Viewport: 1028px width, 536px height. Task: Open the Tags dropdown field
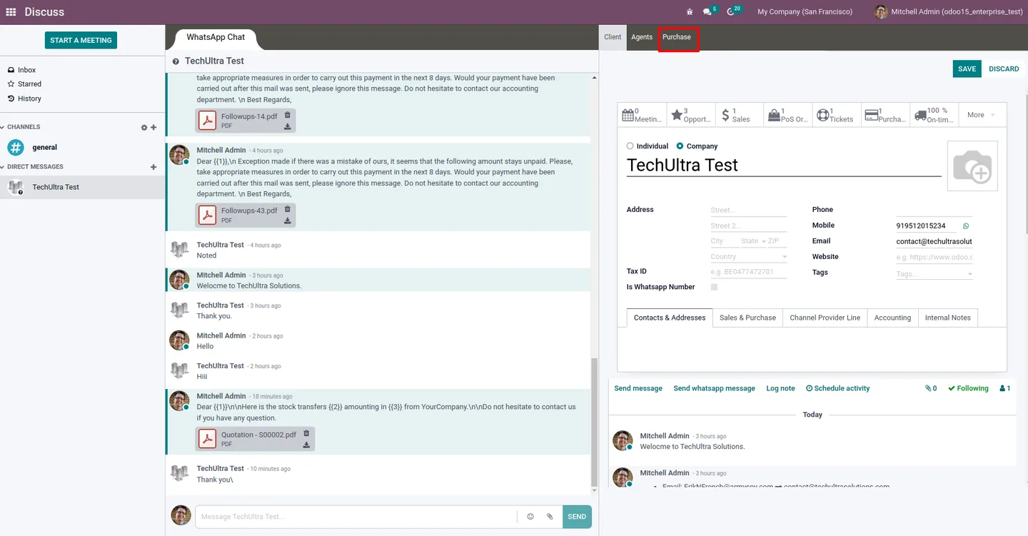[x=934, y=274]
